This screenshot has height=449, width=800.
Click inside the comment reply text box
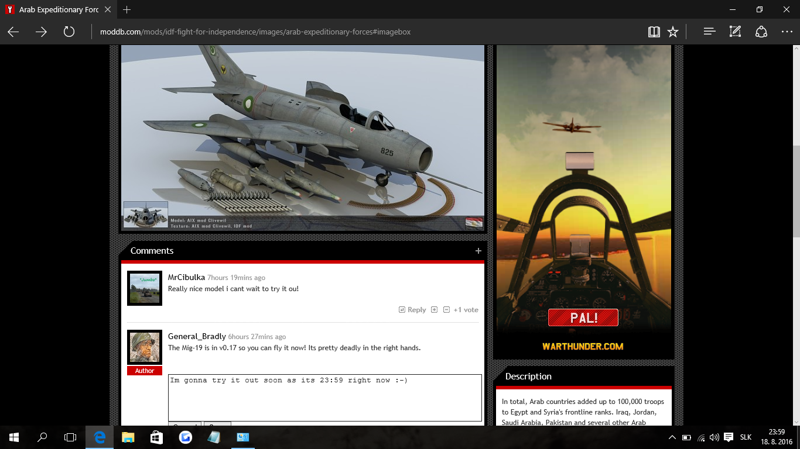tap(325, 398)
